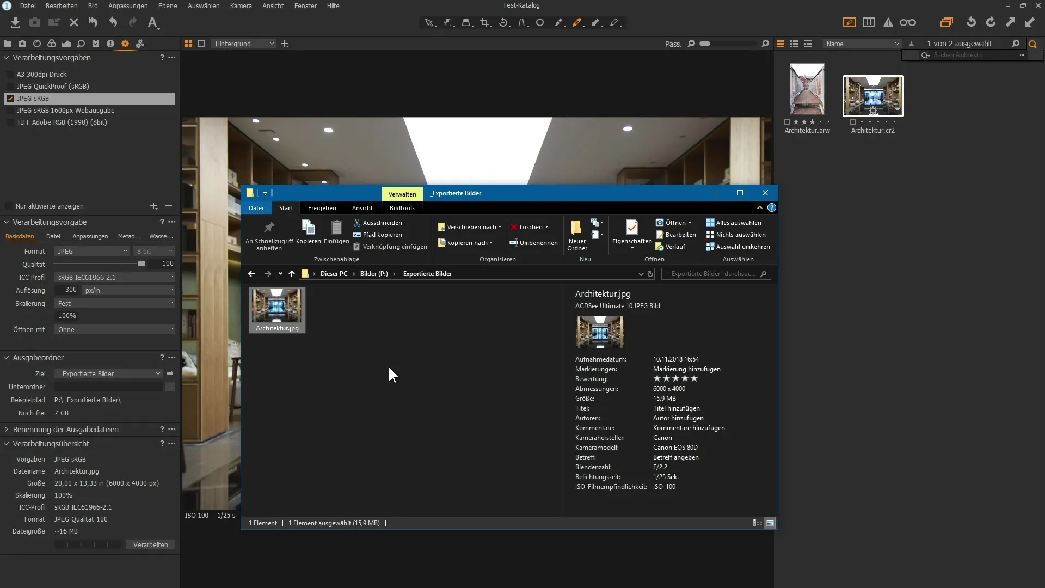The height and width of the screenshot is (588, 1045).
Task: Click the Copy adjustments up-arrow icon
Action: (1010, 22)
